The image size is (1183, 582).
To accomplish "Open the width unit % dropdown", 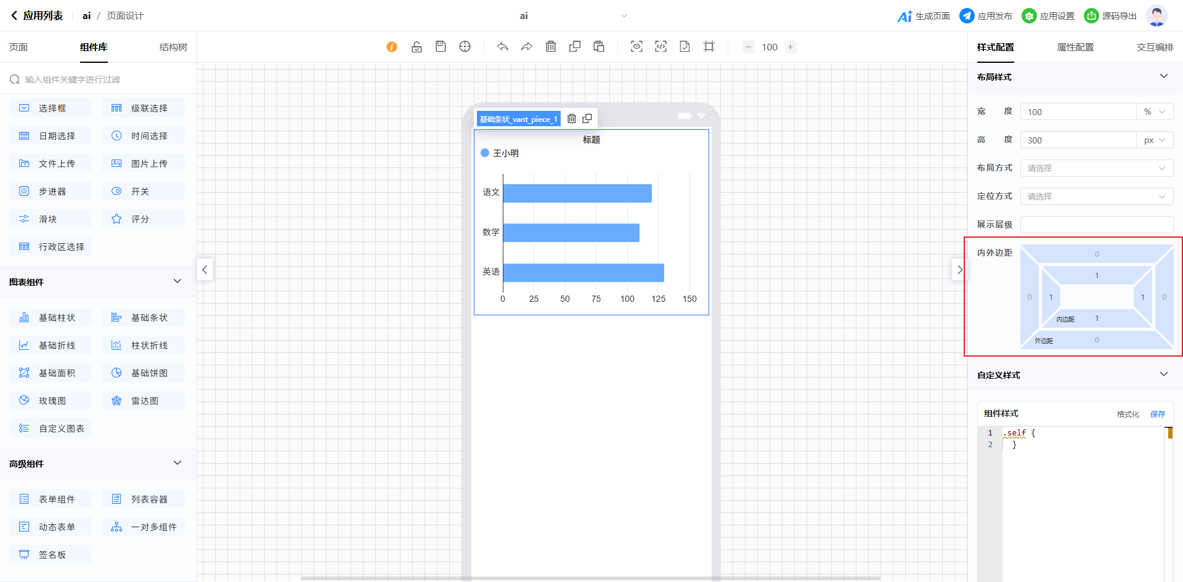I will click(x=1155, y=112).
